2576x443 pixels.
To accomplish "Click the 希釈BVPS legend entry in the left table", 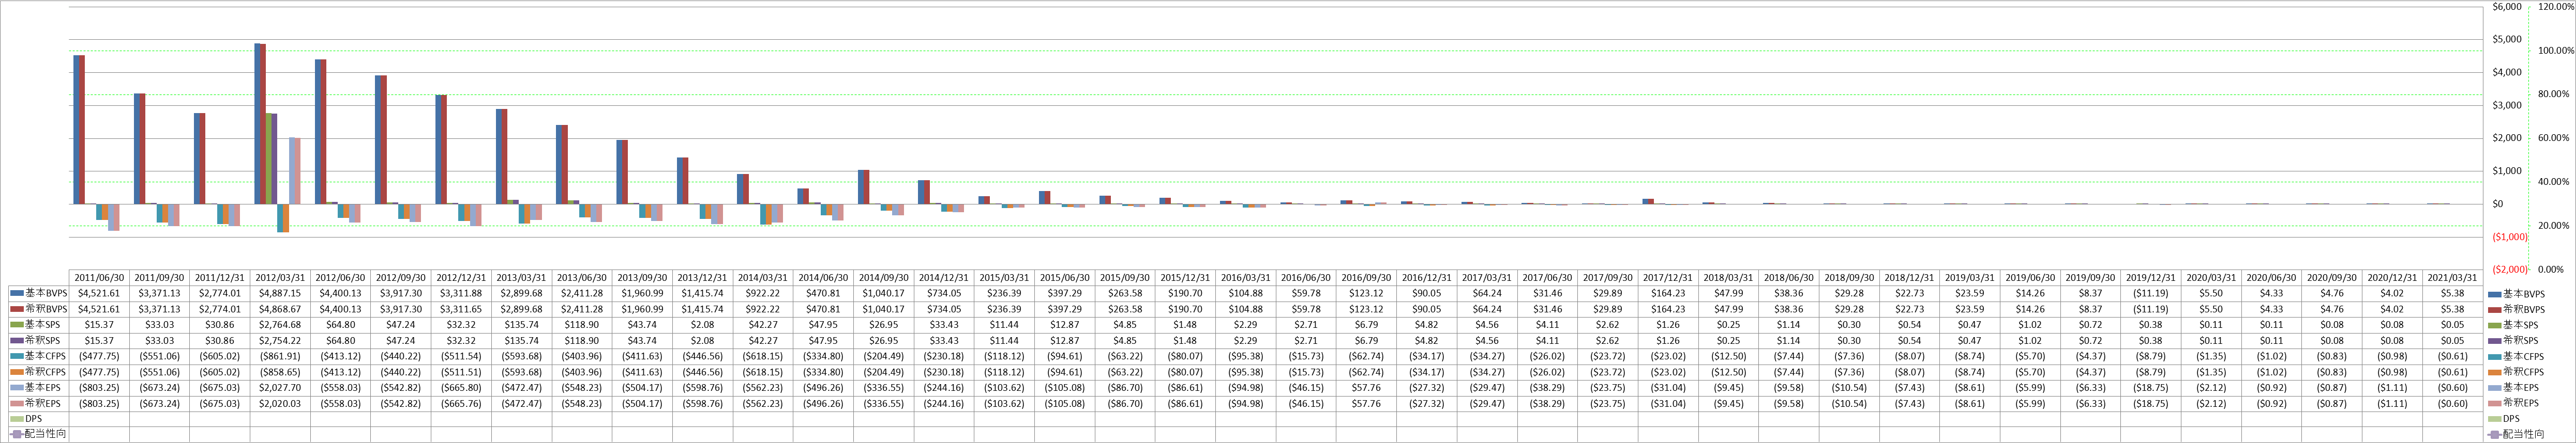I will click(39, 309).
